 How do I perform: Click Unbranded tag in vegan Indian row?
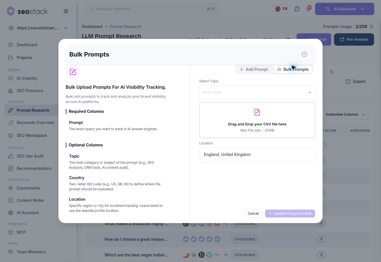(245, 255)
